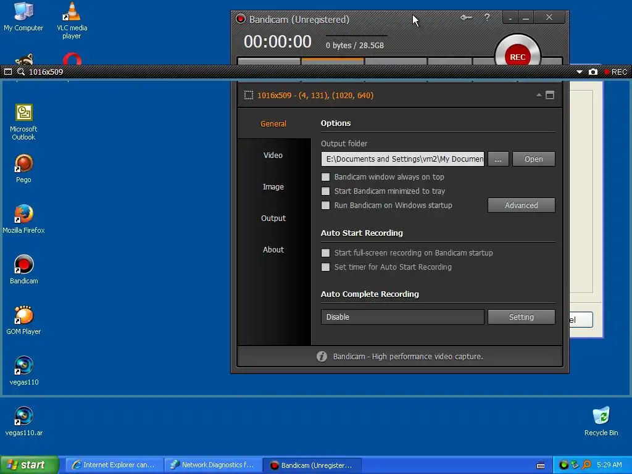Screen dimensions: 632x474
Task: Click the rectangle window icon on capture bar
Action: (8, 72)
